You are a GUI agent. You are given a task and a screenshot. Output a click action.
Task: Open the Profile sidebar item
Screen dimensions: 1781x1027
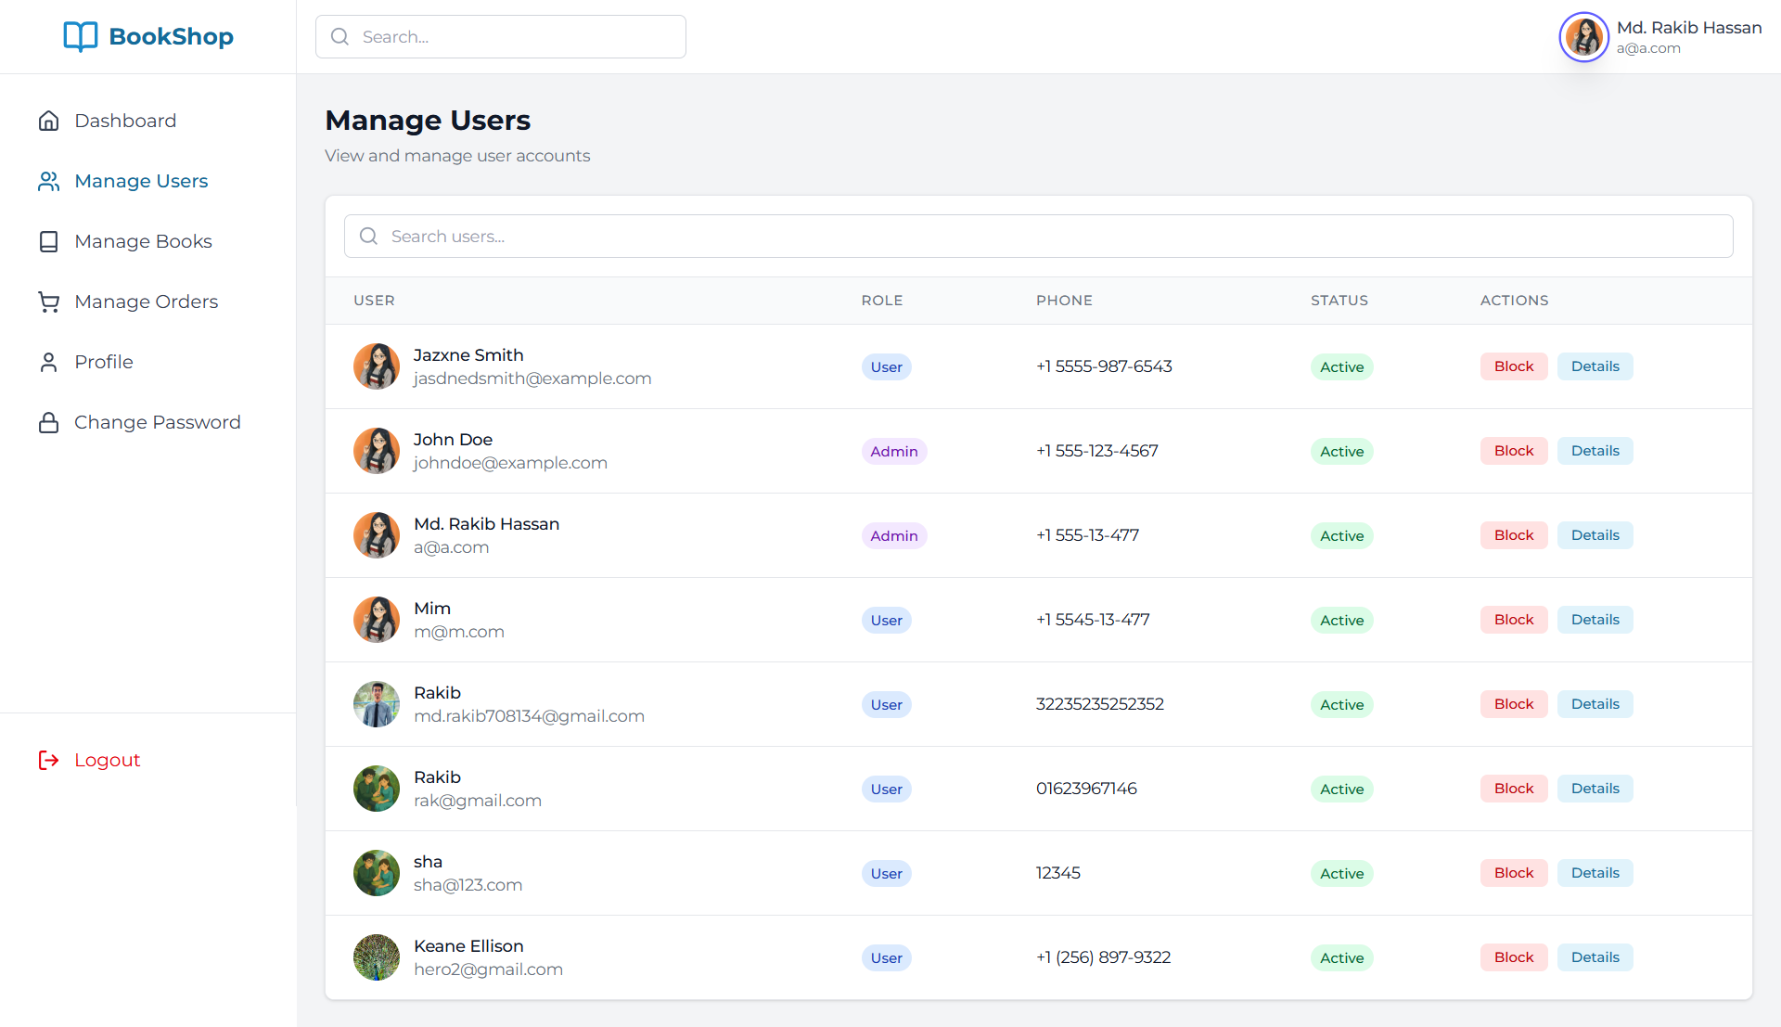pyautogui.click(x=104, y=363)
